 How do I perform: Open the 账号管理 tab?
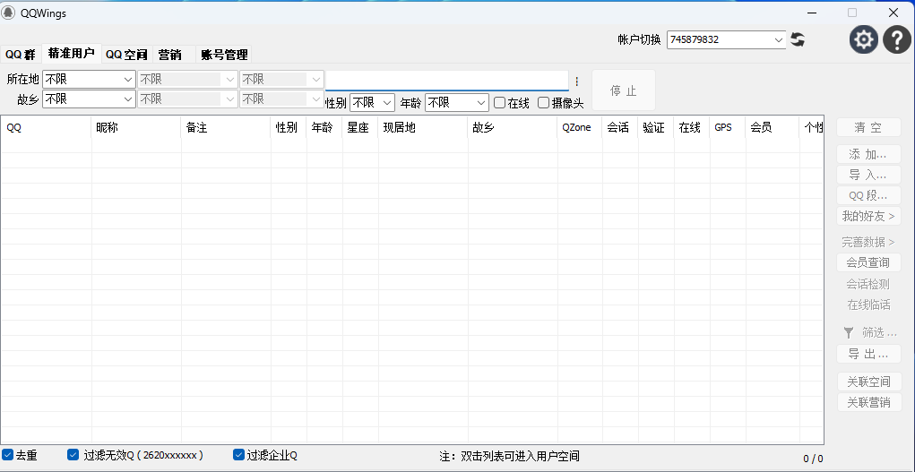[x=224, y=55]
